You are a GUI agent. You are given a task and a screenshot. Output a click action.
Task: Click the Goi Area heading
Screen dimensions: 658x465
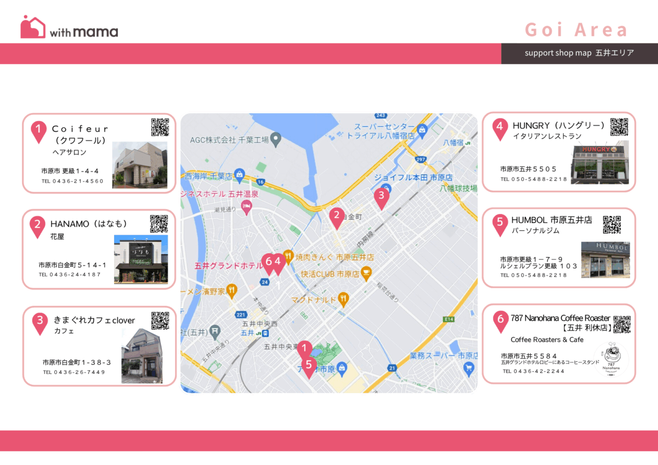(576, 30)
